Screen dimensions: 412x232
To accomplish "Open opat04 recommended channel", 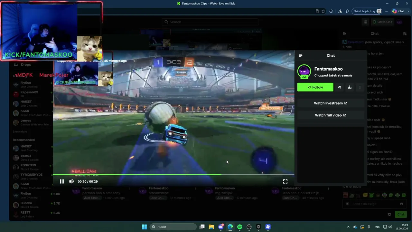I will (32, 158).
